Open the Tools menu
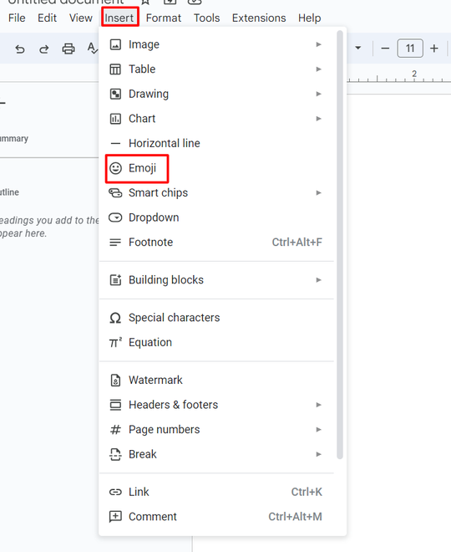This screenshot has width=451, height=552. tap(206, 18)
